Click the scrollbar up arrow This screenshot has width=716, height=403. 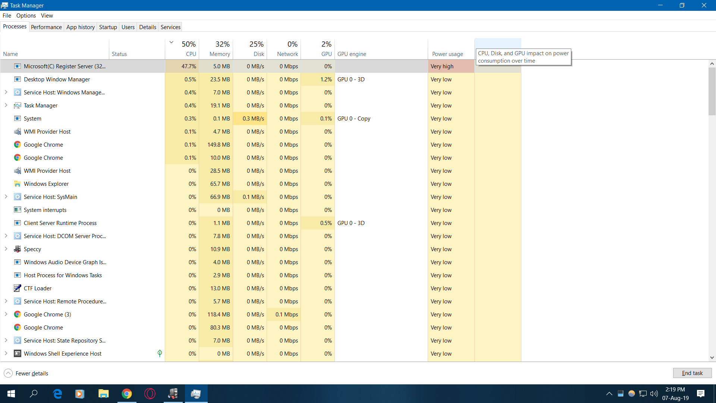point(712,64)
